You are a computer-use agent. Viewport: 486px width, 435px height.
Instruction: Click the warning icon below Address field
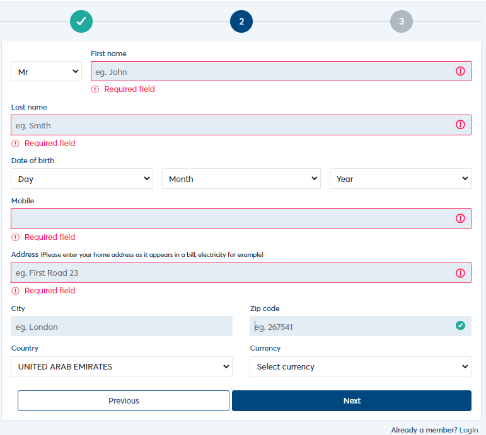point(16,291)
